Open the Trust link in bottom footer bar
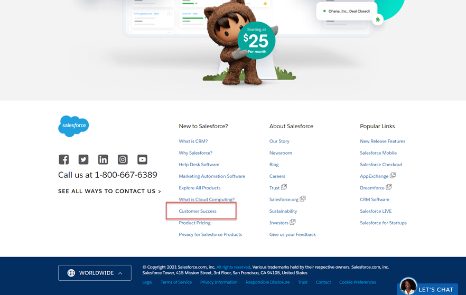Viewport: 466px width, 295px height. (x=303, y=282)
